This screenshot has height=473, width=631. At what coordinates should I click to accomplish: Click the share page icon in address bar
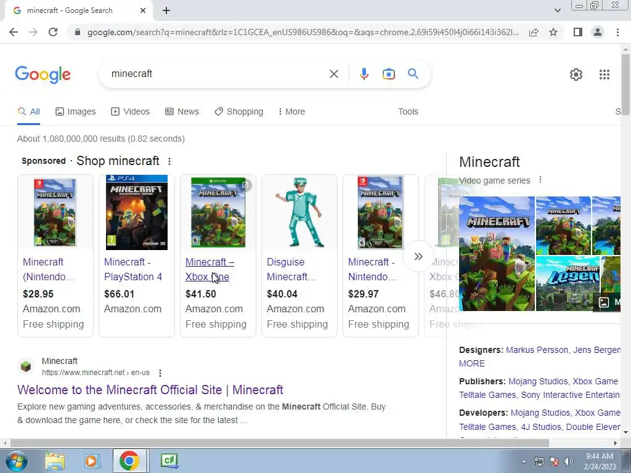(x=534, y=32)
